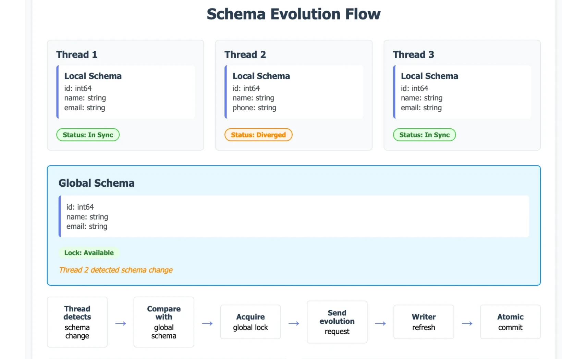Click the Status: In Sync badge on Thread 3
Viewport: 562px width, 359px height.
click(x=424, y=135)
